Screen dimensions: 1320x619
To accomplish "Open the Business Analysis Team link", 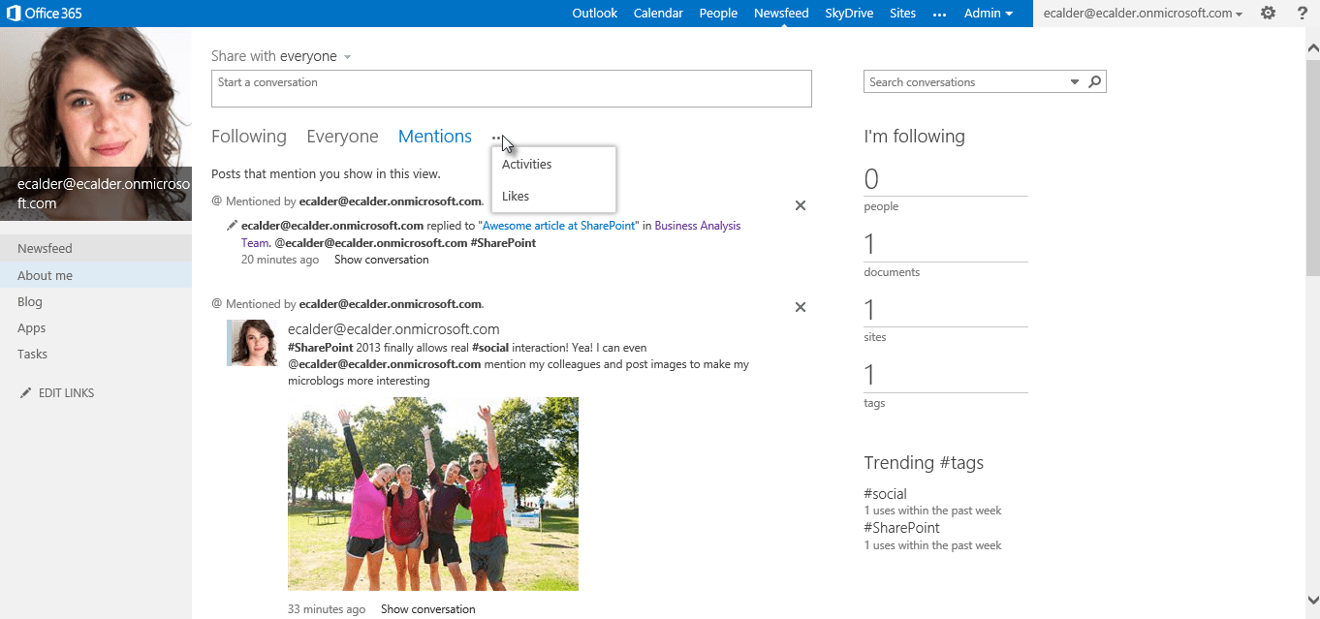I will coord(490,234).
